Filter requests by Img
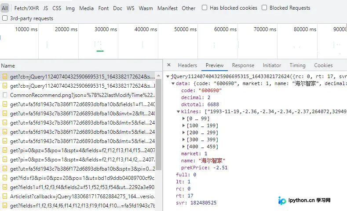This screenshot has height=211, width=347. point(70,8)
